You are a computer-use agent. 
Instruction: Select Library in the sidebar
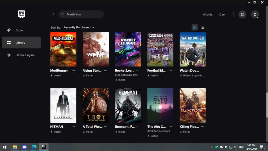pos(21,42)
